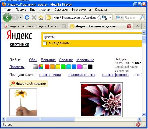Click the Яндекс.Открытки flower icon
Screen dimensions: 148x129
pyautogui.click(x=13, y=83)
